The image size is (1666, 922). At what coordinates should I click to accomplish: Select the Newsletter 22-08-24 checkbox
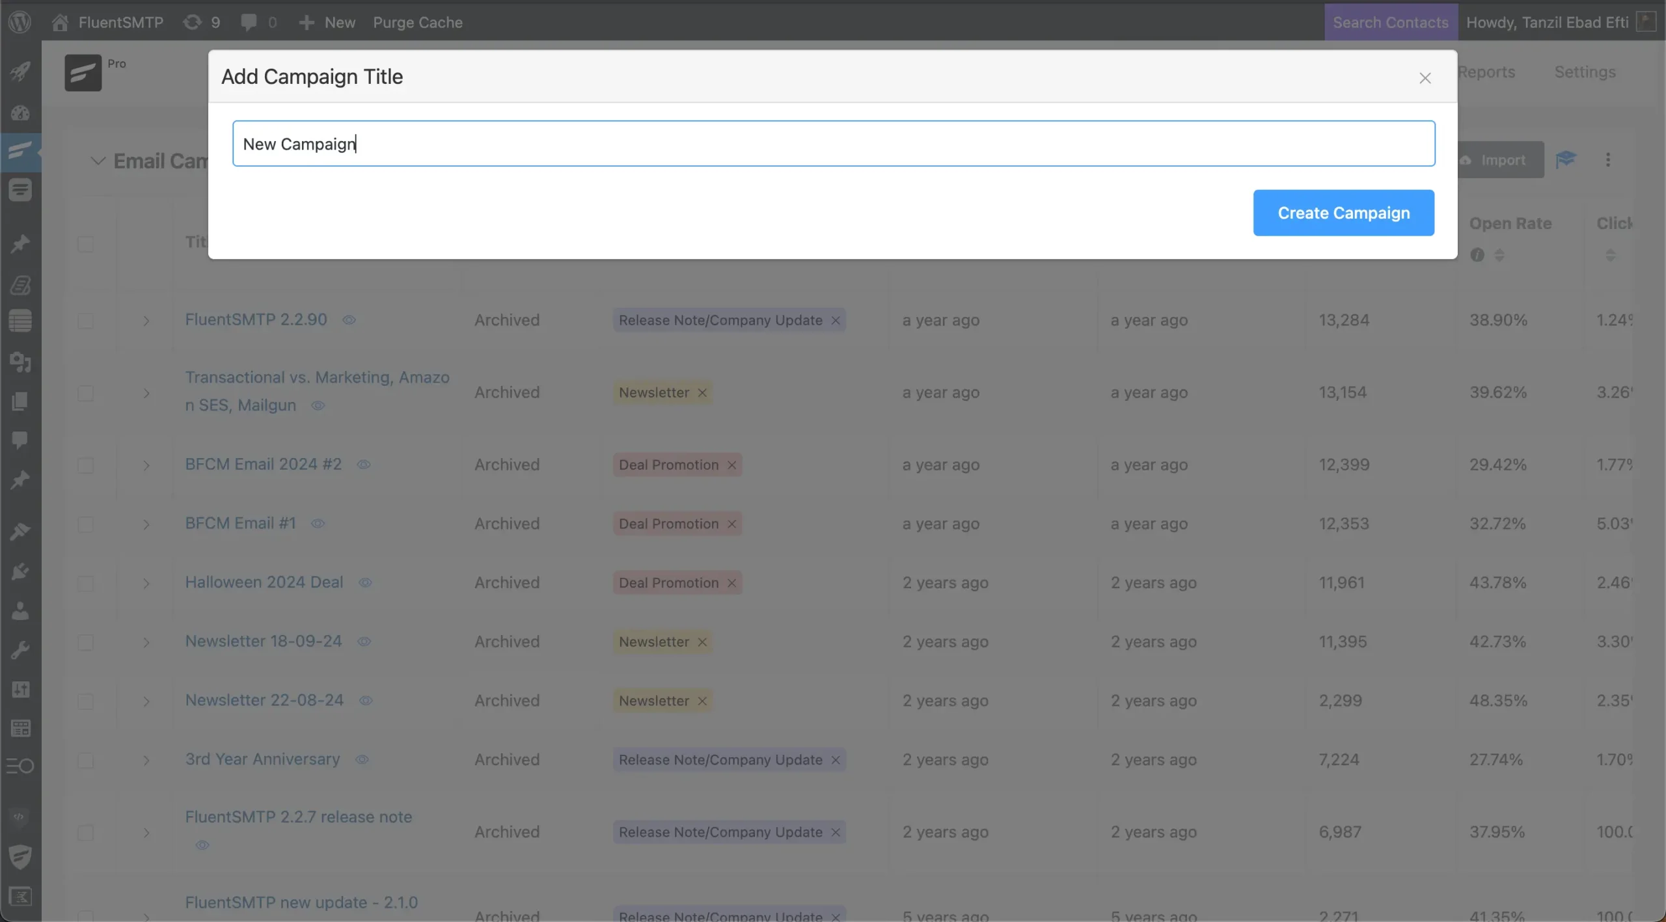point(85,701)
